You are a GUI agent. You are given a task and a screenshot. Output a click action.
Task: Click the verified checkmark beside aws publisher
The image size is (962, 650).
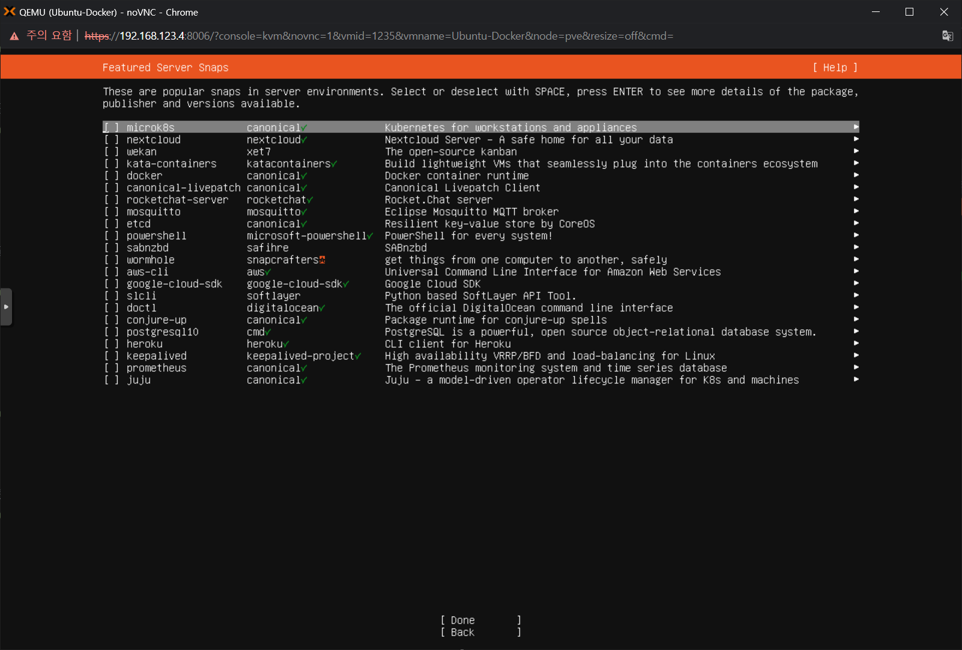pyautogui.click(x=268, y=272)
